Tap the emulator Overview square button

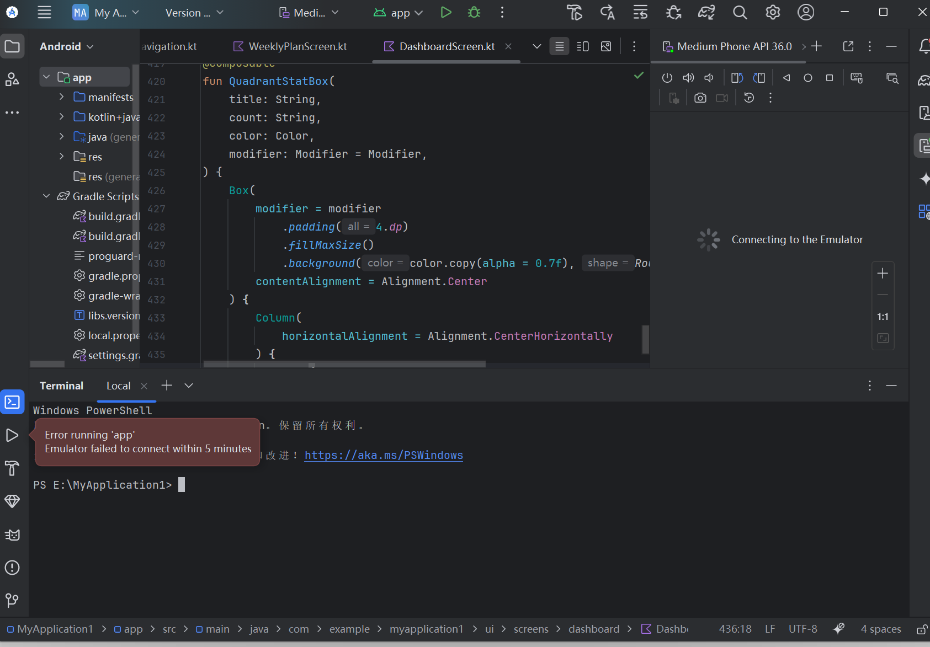click(x=829, y=78)
